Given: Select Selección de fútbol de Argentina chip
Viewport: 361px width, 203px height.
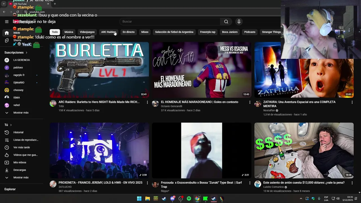Looking at the screenshot, I should click(174, 32).
